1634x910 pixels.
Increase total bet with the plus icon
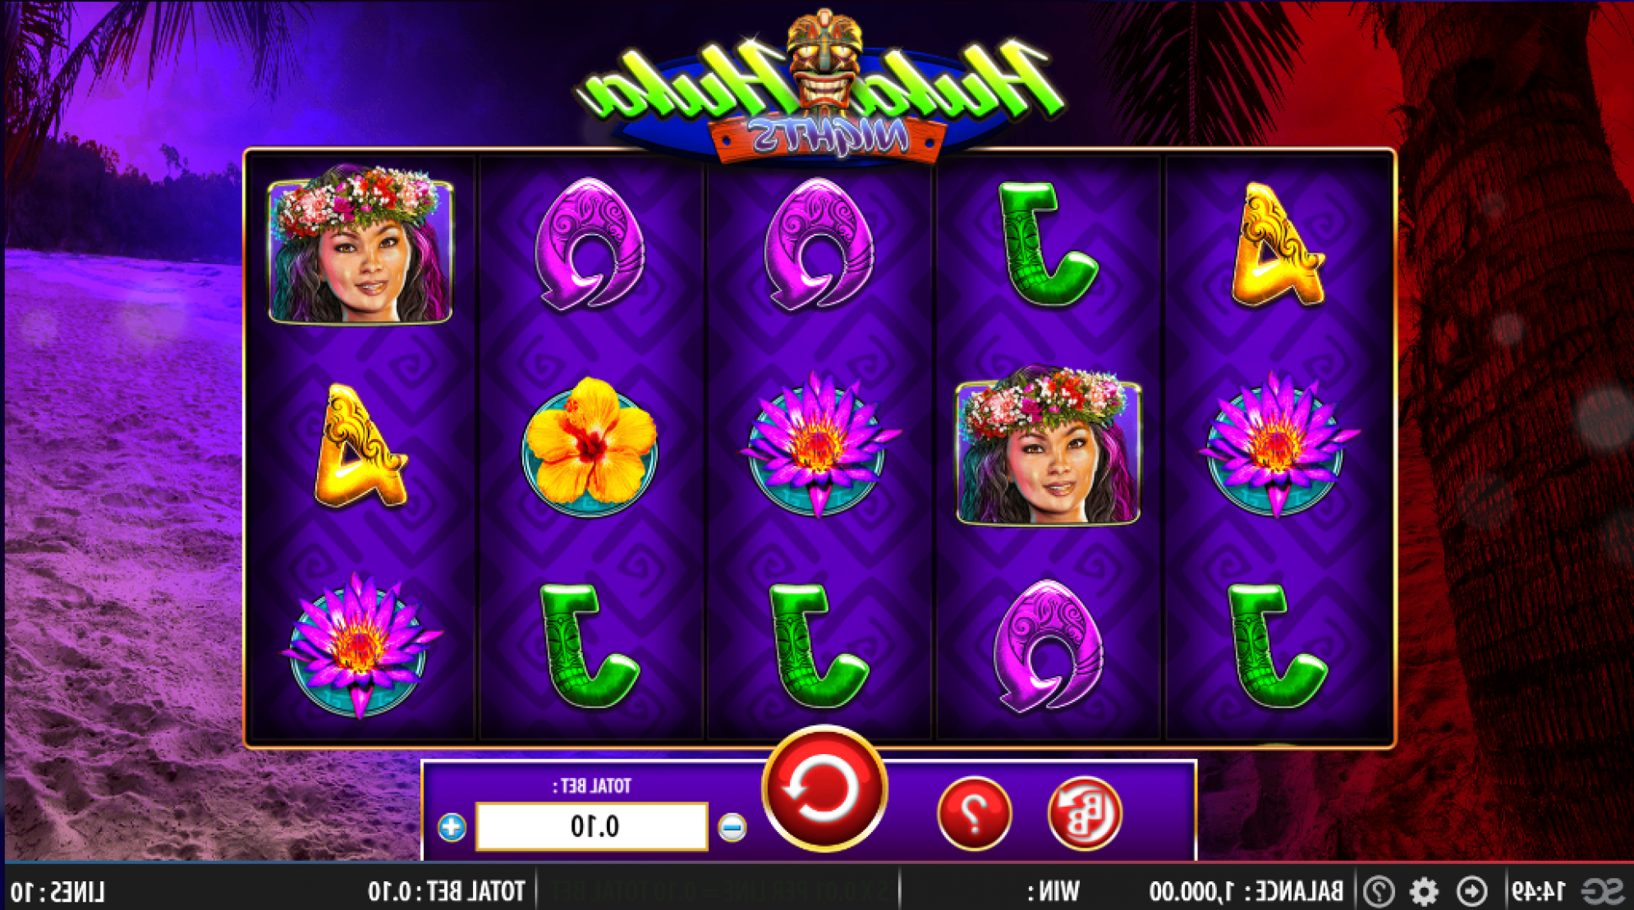coord(452,827)
